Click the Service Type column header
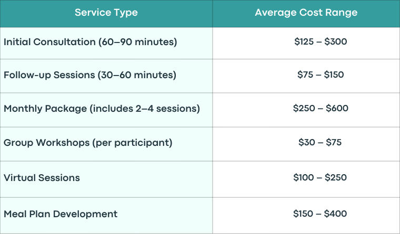The image size is (400, 234). click(106, 14)
